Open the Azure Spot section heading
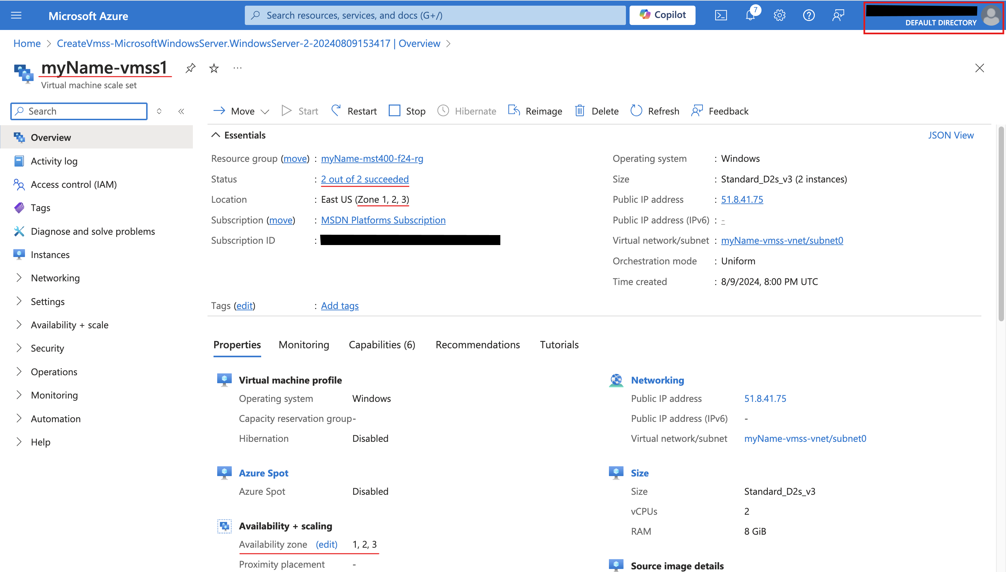 264,473
